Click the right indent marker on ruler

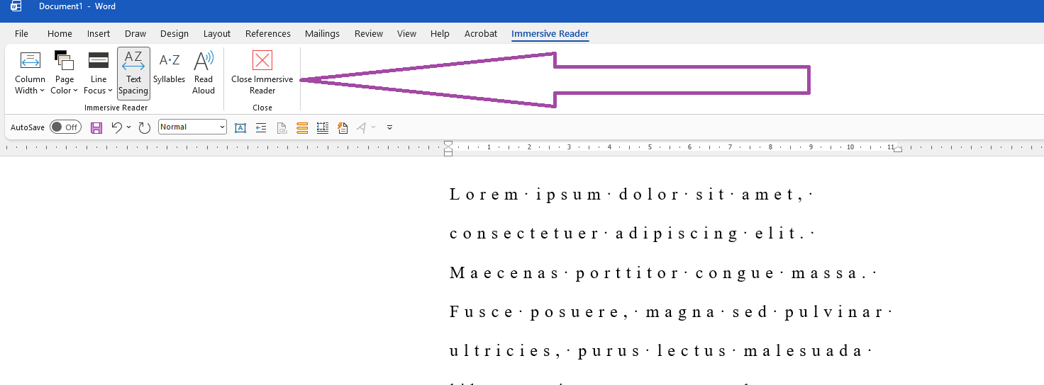[x=898, y=149]
